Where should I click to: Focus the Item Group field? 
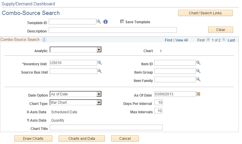pos(175,71)
